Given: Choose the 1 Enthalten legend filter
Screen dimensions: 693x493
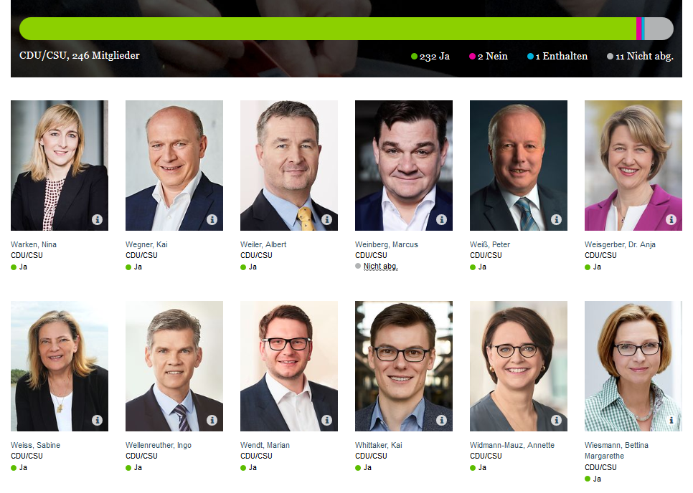Looking at the screenshot, I should click(557, 57).
